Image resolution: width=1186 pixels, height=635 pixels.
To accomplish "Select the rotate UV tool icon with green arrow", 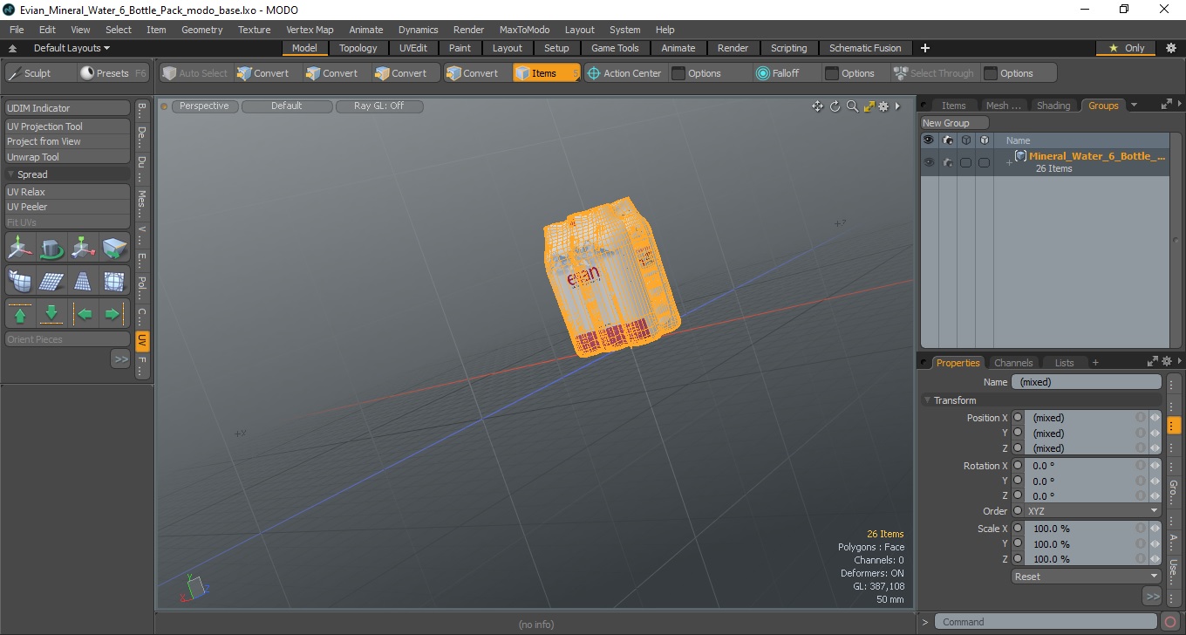I will [x=51, y=249].
